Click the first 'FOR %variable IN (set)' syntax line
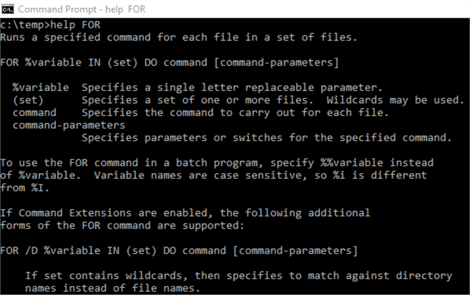The height and width of the screenshot is (295, 470). (x=169, y=62)
